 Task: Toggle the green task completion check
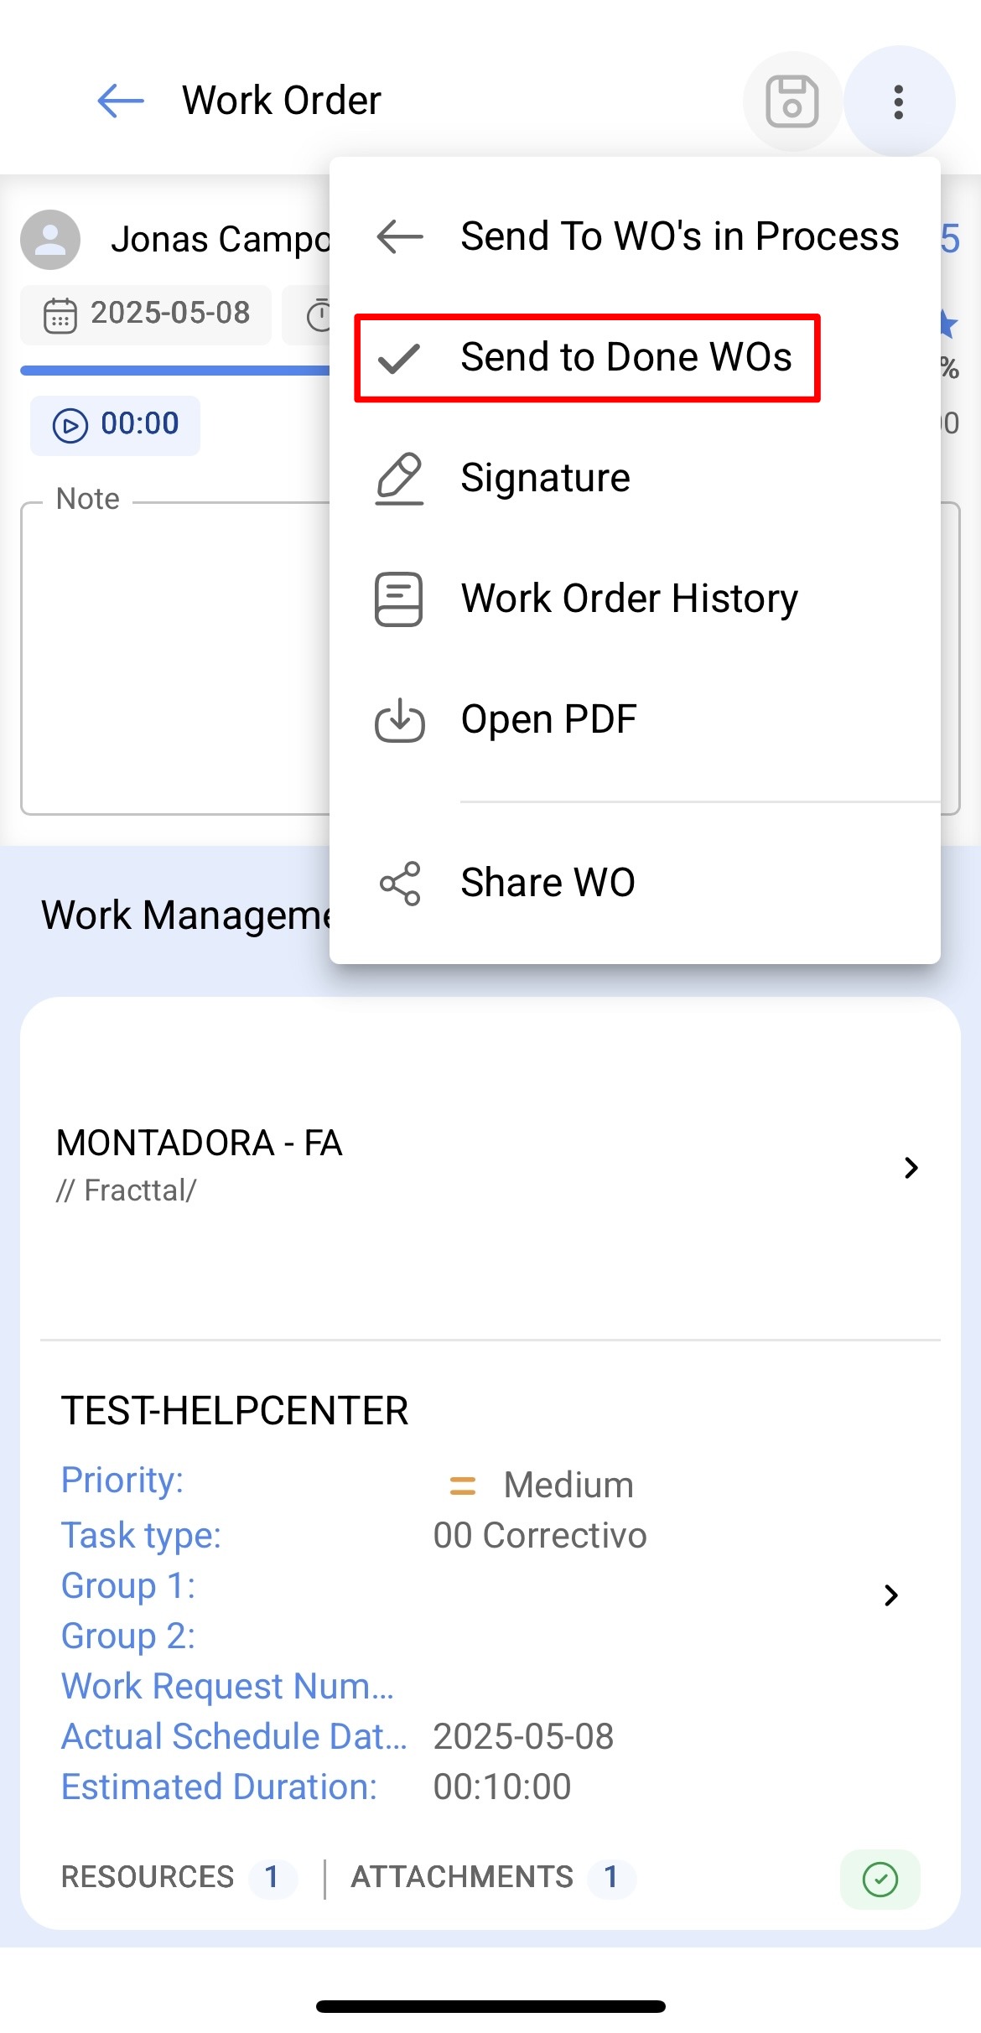tap(880, 1879)
